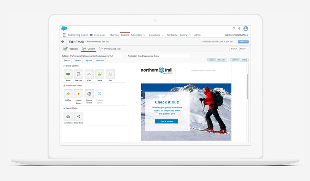Select the HTML content block

[89, 74]
